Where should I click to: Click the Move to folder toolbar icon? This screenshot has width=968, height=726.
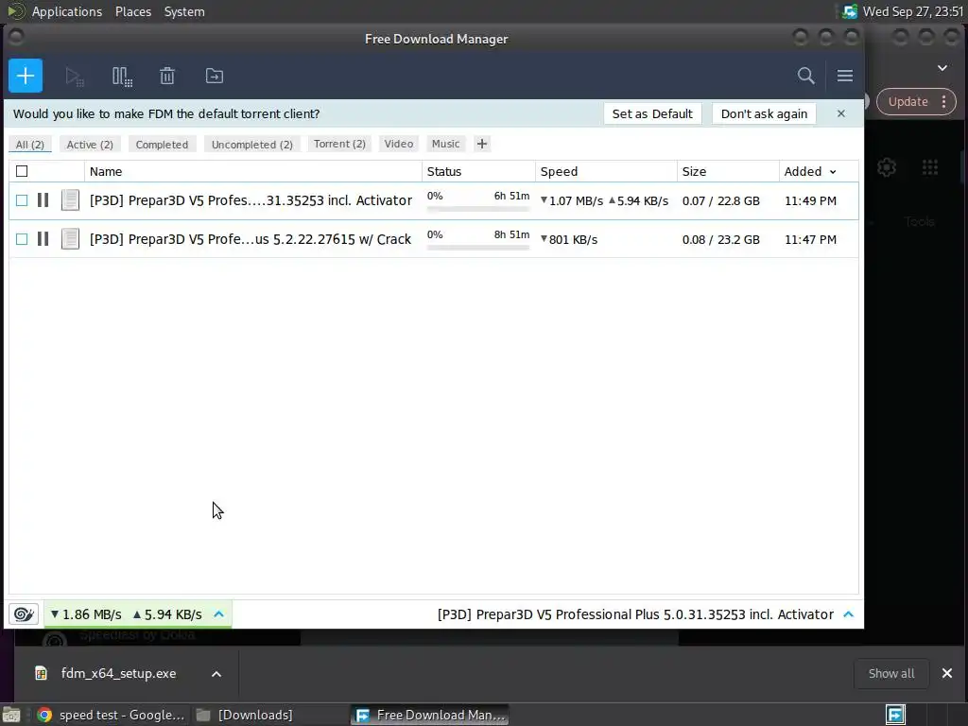click(215, 76)
